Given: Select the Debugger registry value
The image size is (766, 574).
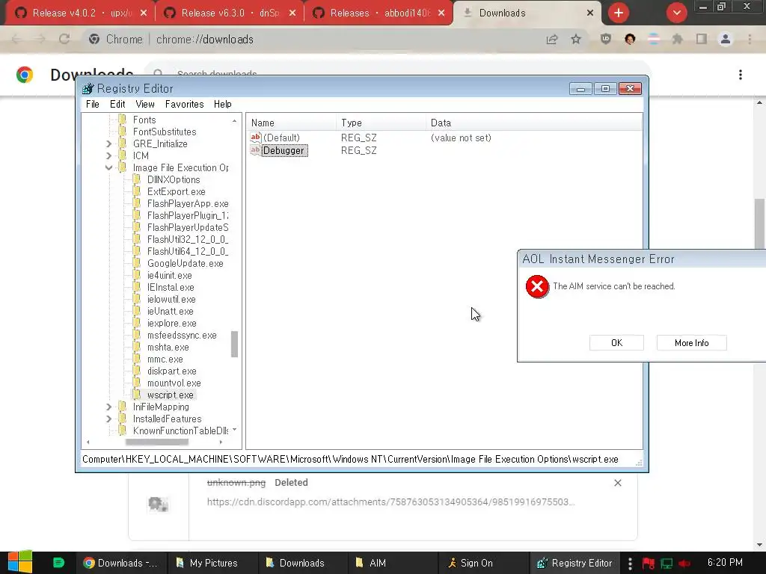Looking at the screenshot, I should pyautogui.click(x=284, y=150).
